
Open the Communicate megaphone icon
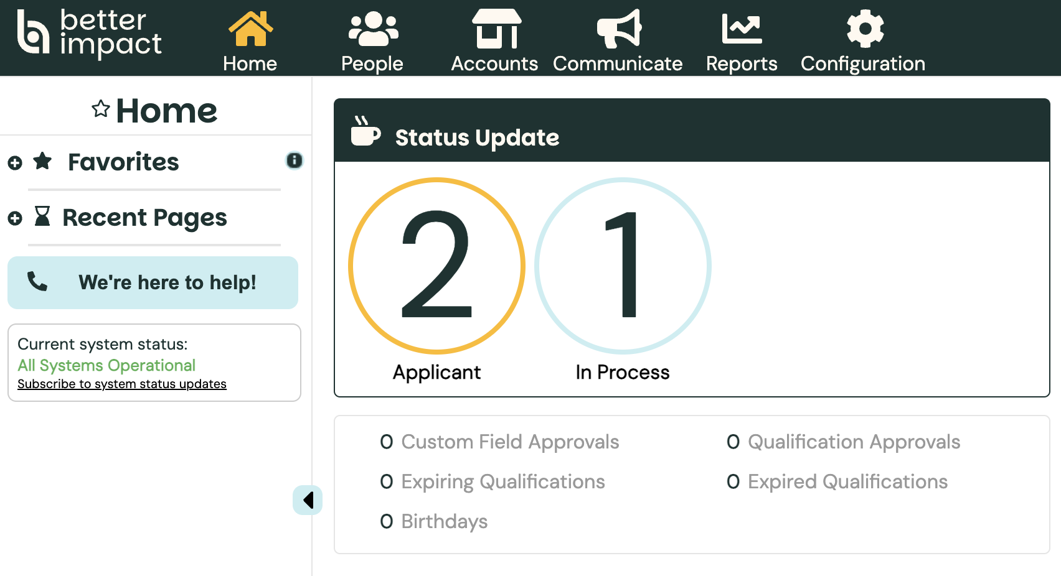point(618,29)
